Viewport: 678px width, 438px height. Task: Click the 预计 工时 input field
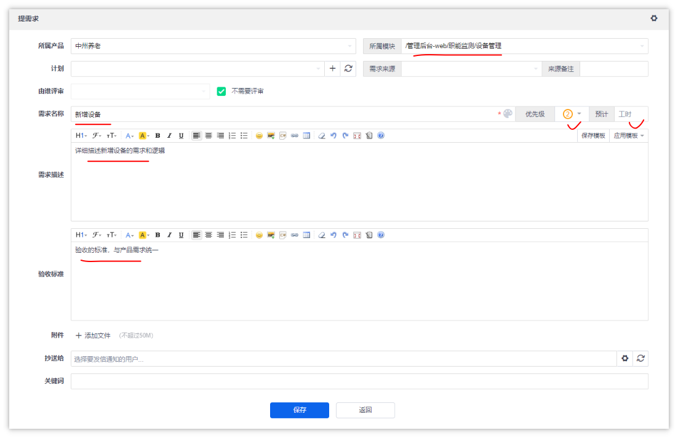pos(631,114)
